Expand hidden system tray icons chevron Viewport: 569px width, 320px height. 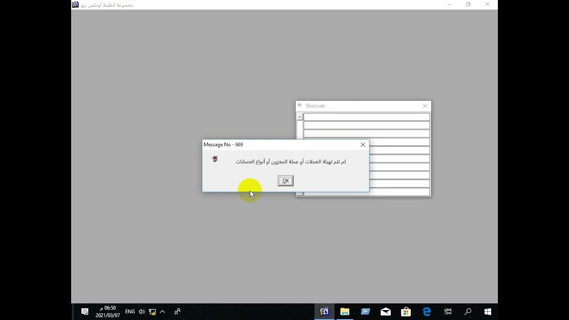[162, 312]
